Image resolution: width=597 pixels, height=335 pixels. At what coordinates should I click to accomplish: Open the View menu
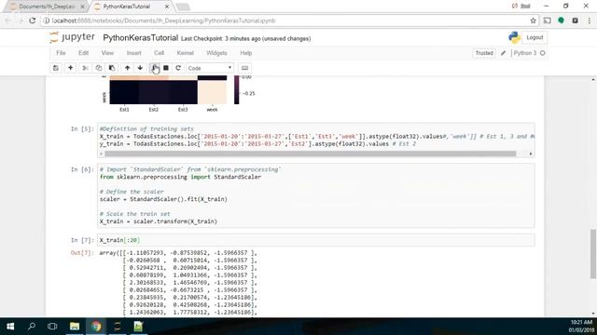click(x=107, y=53)
